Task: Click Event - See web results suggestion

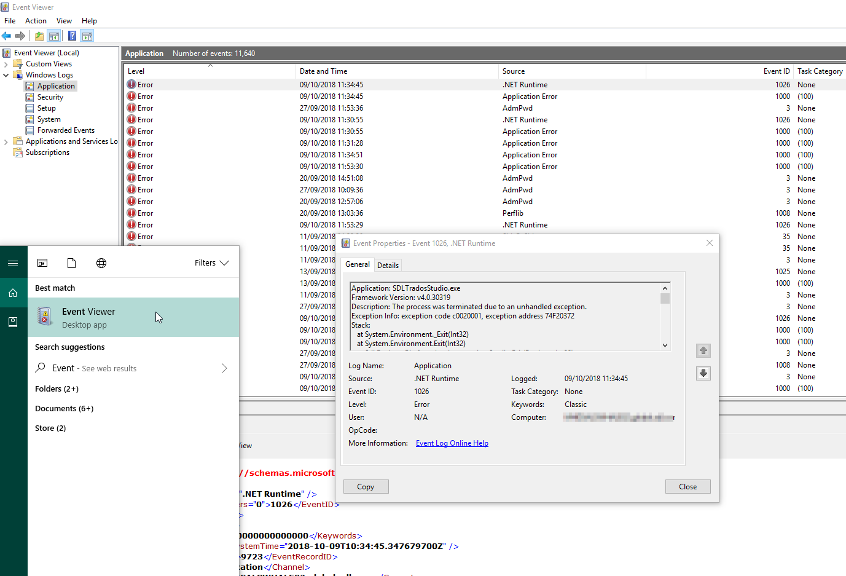Action: click(x=133, y=368)
